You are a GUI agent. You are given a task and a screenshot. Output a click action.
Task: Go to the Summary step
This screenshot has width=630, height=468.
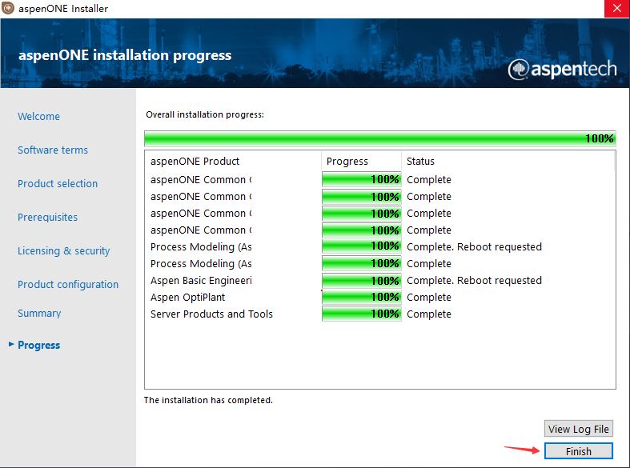(39, 313)
